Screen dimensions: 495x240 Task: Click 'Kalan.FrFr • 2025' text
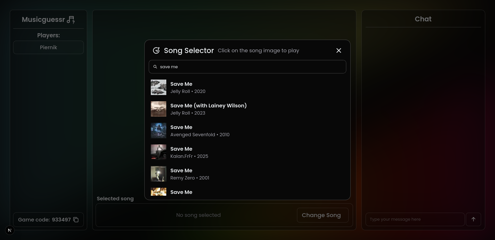point(189,156)
